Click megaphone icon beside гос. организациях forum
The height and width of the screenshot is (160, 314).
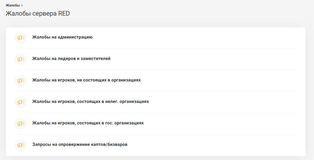tap(21, 124)
